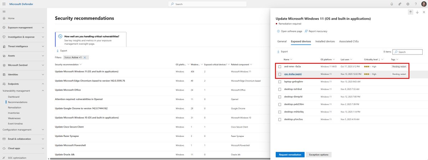Select checkbox for desktop-m64a1dq device
Viewport: 428px width, 160px height.
(x=280, y=112)
